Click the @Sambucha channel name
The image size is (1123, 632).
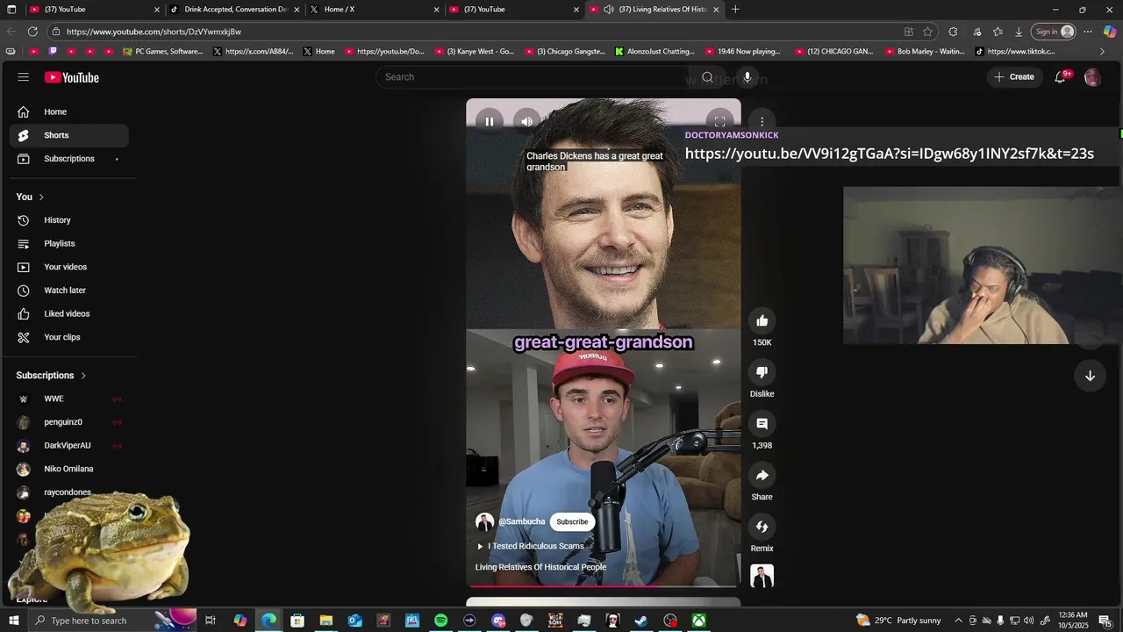tap(521, 522)
